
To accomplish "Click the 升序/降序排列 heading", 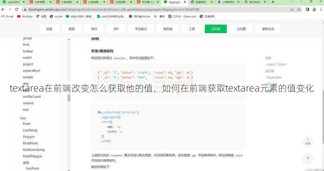I will tap(102, 51).
